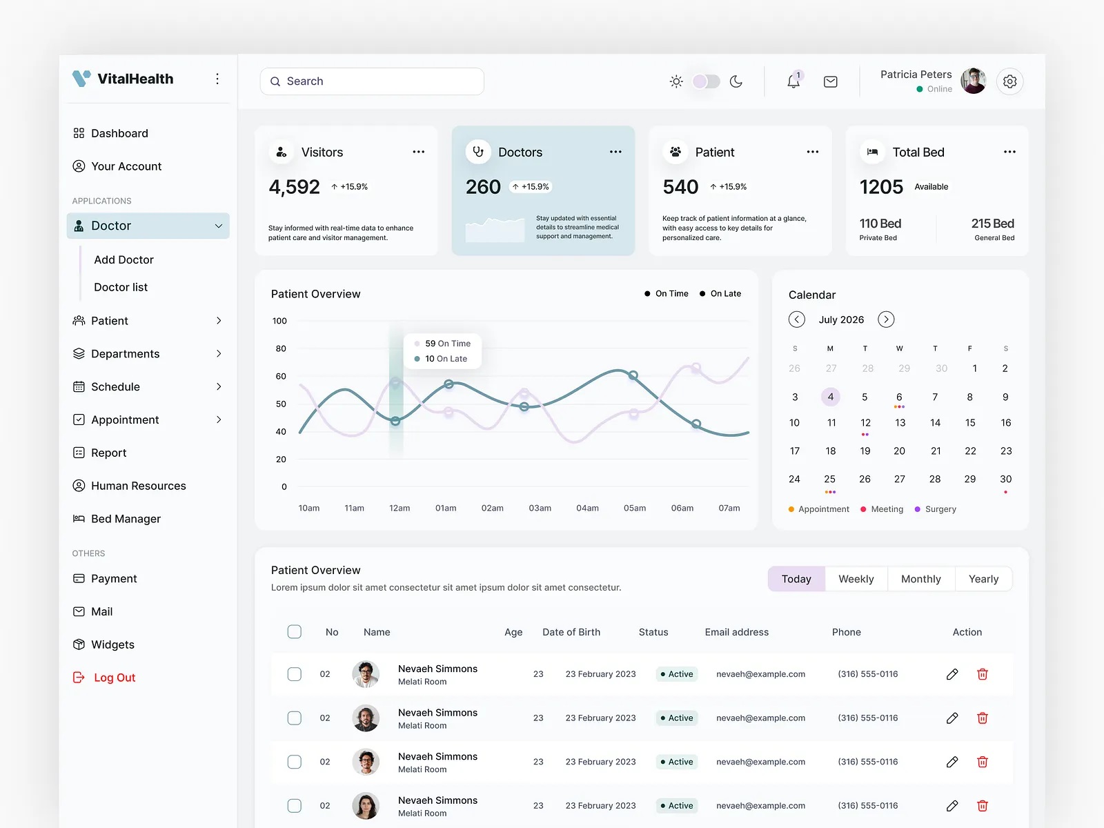This screenshot has height=828, width=1104.
Task: Click the Doctors stethoscope icon
Action: click(x=478, y=152)
